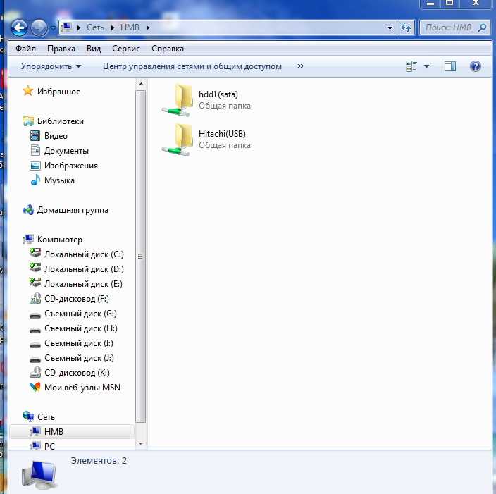Select PC computer under Сеть

[x=49, y=447]
